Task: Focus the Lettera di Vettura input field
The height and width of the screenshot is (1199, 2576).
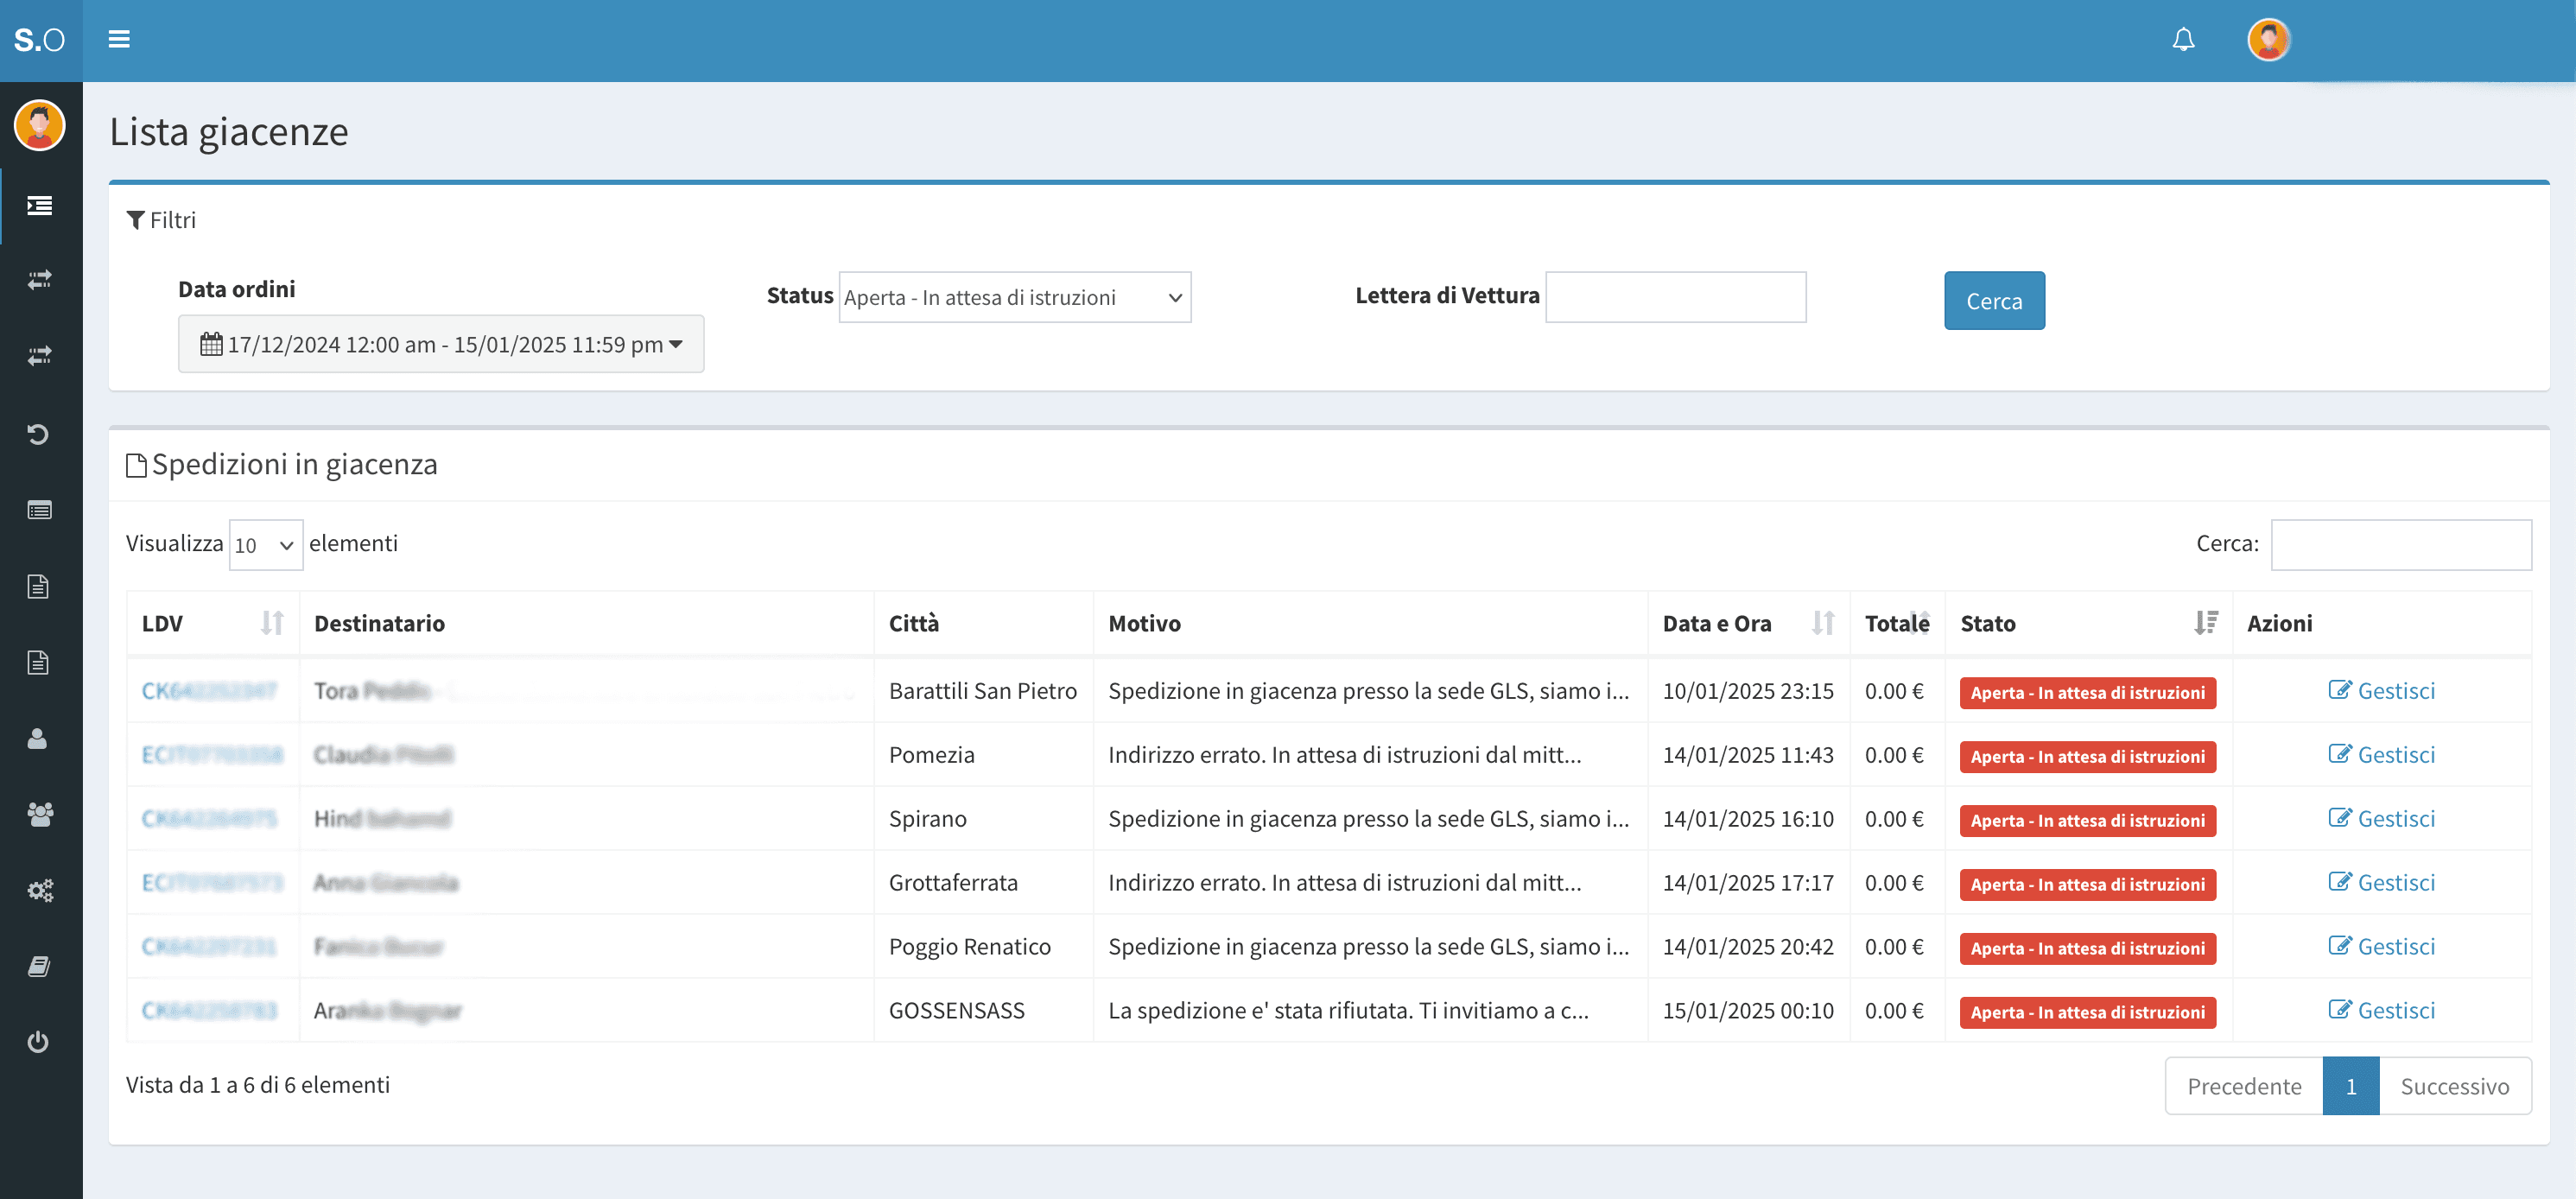Action: click(1675, 297)
